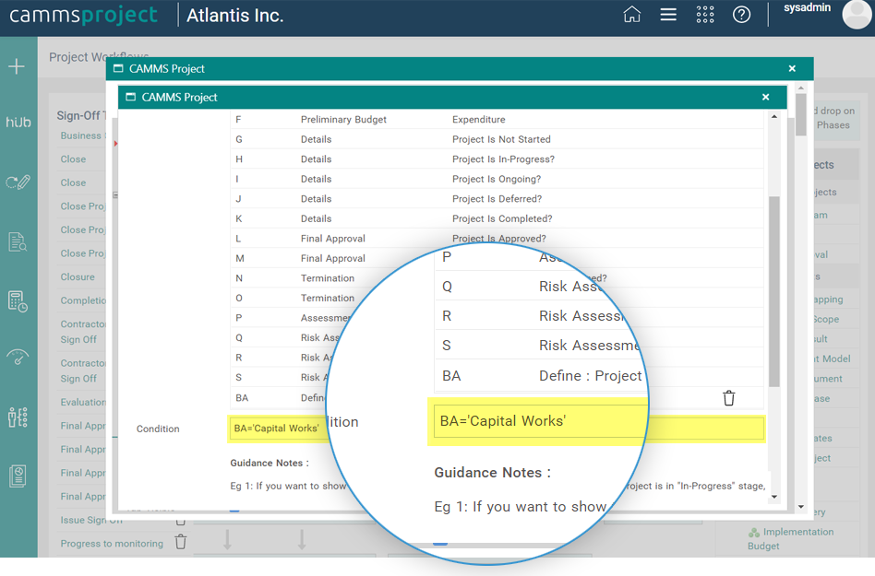Click Closure in Sign-Off list
This screenshot has height=576, width=875.
click(x=78, y=276)
